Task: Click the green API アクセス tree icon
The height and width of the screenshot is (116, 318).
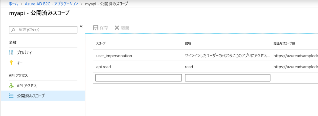Action: click(11, 85)
